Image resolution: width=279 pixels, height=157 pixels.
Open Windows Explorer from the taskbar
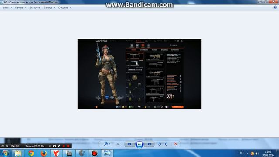[x=18, y=153]
